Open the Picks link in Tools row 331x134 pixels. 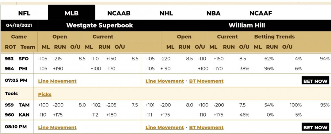[x=45, y=94]
